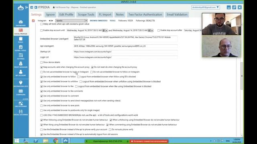The width and height of the screenshot is (257, 144).
Task: Click the red Instagram account icon
Action: click(33, 20)
